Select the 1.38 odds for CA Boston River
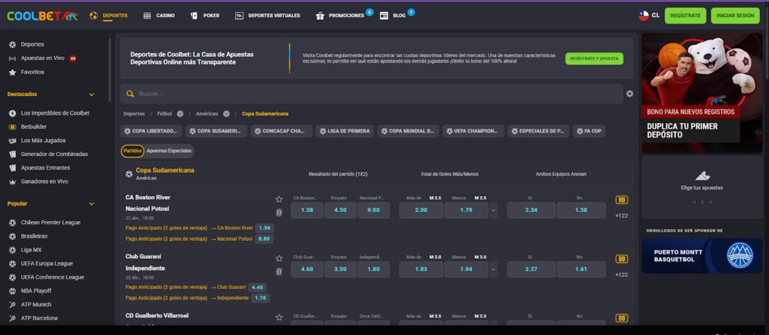The height and width of the screenshot is (335, 769). coord(307,210)
